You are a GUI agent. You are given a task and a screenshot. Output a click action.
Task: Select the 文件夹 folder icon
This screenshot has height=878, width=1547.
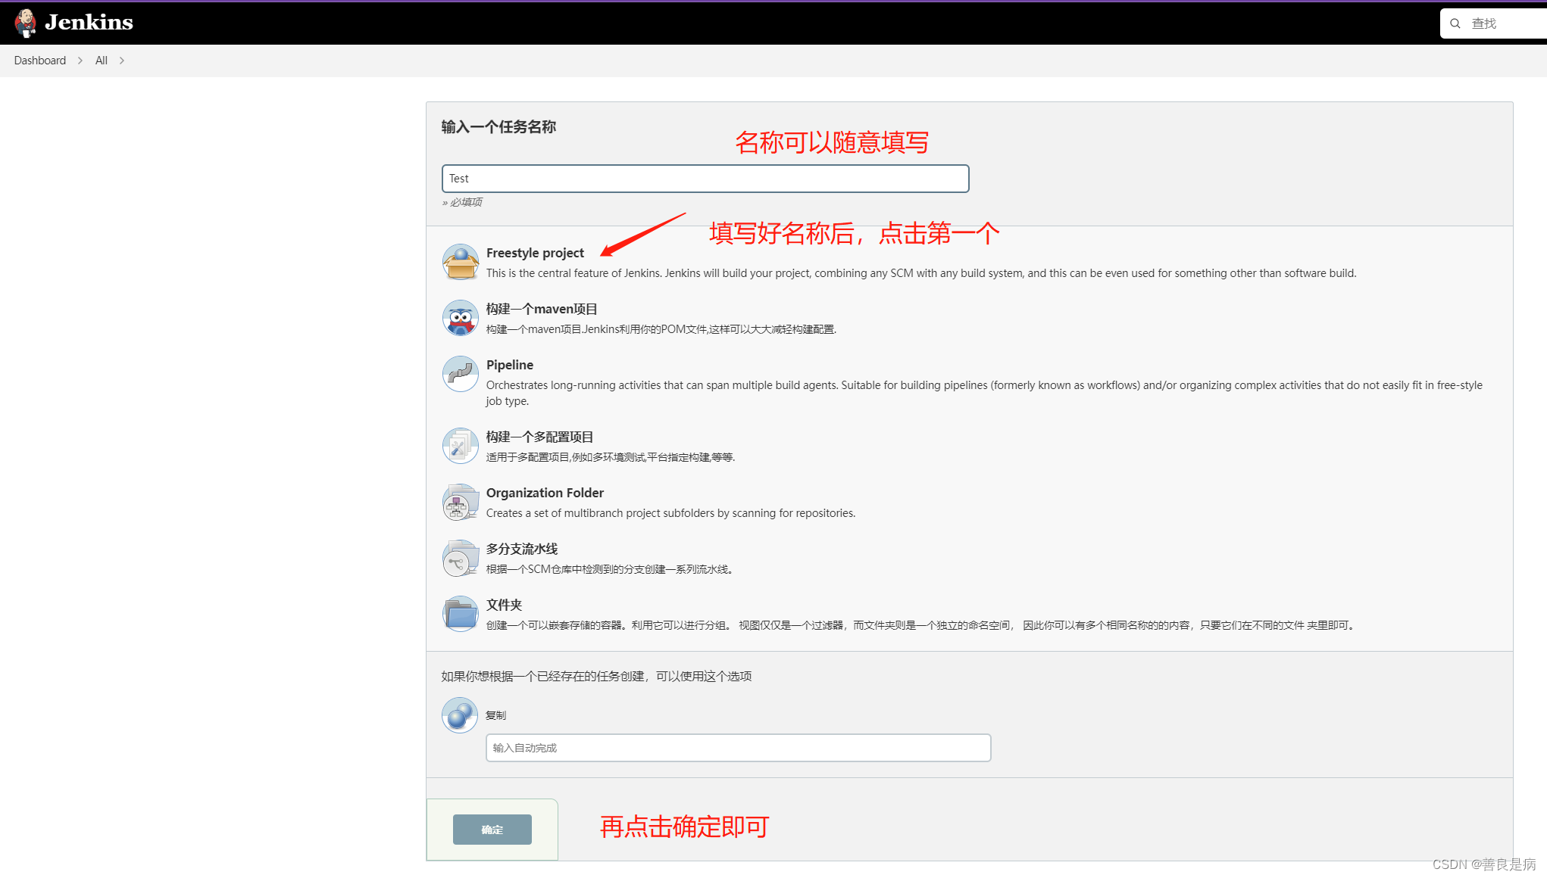pos(460,614)
